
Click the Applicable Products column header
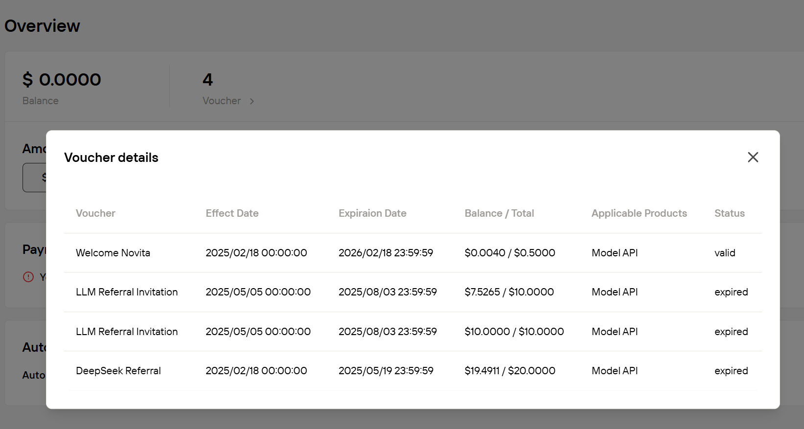[x=639, y=213]
